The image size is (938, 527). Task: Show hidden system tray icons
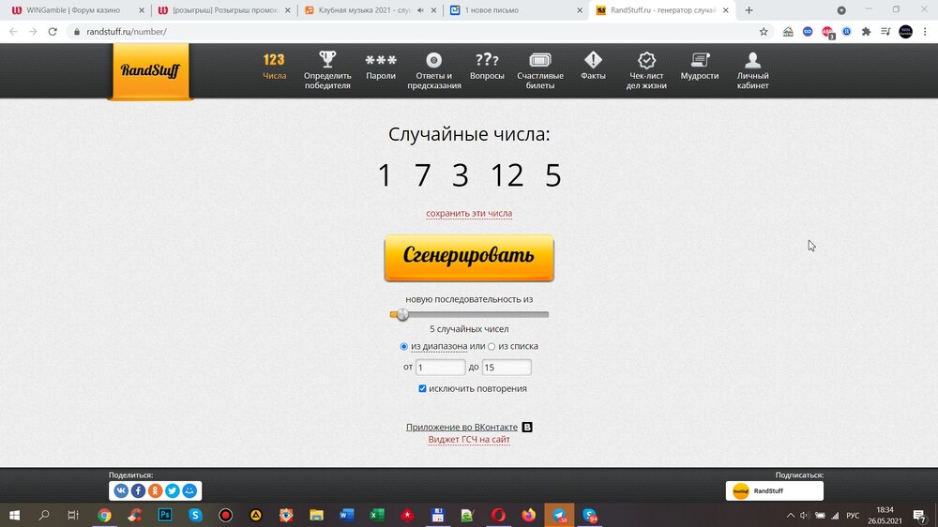[790, 515]
